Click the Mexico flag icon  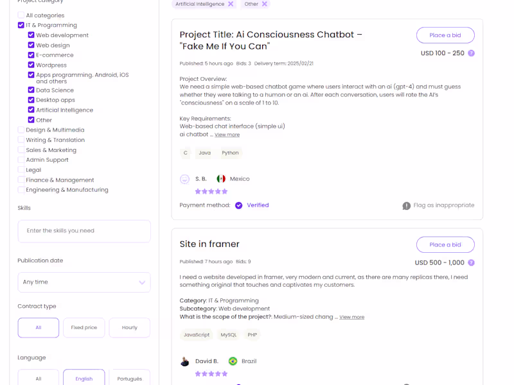pos(221,179)
